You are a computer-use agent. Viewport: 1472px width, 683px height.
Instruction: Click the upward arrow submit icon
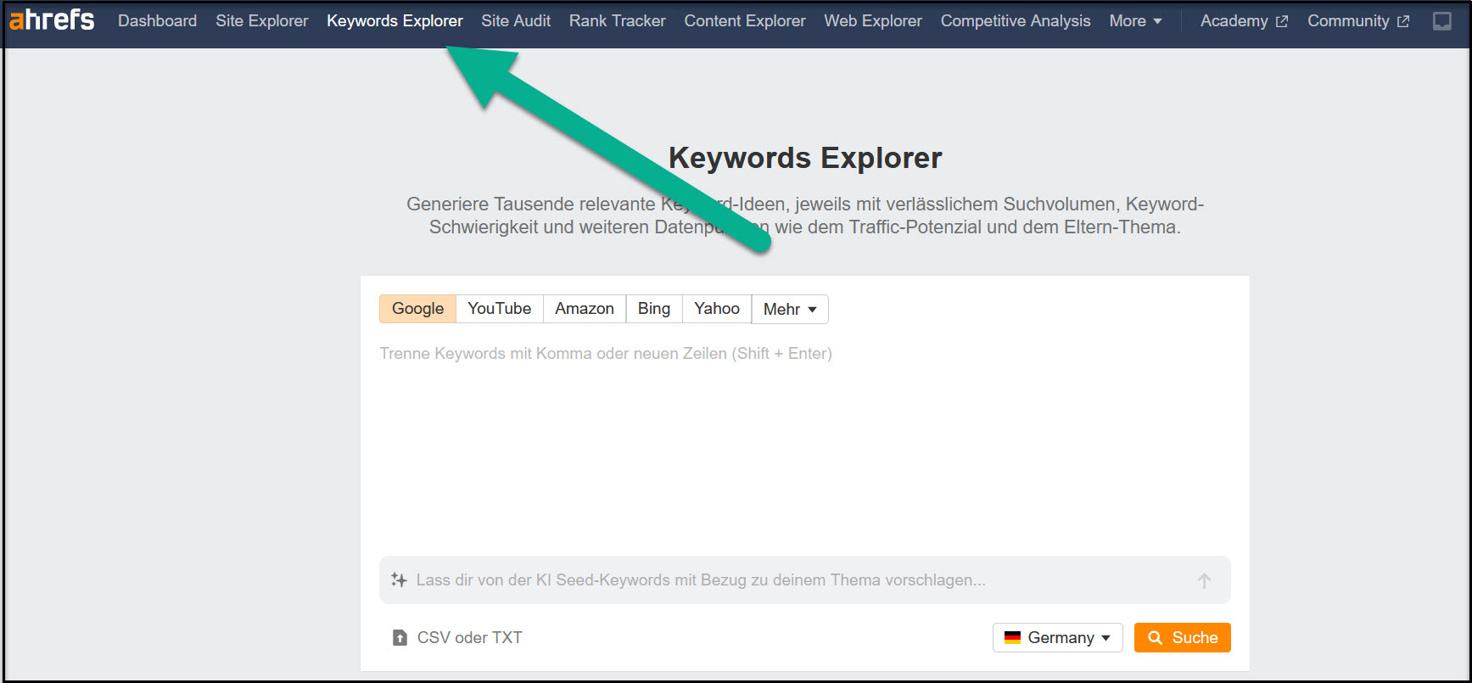[1204, 580]
